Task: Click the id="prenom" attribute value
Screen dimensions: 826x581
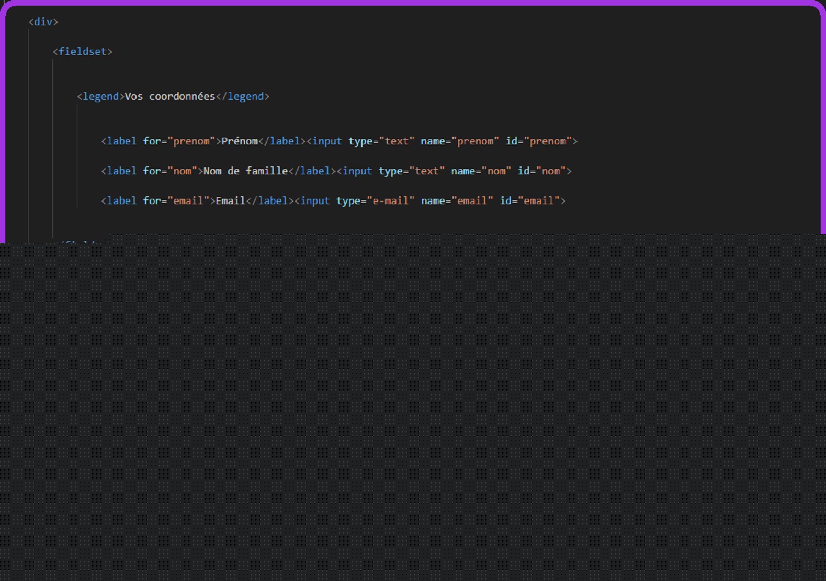Action: pyautogui.click(x=548, y=141)
